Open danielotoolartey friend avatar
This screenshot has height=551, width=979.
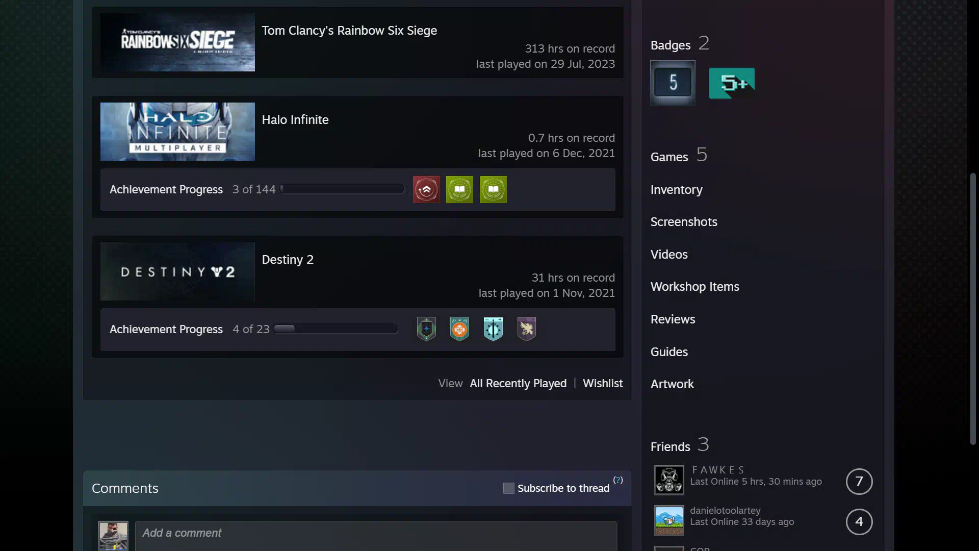click(669, 520)
